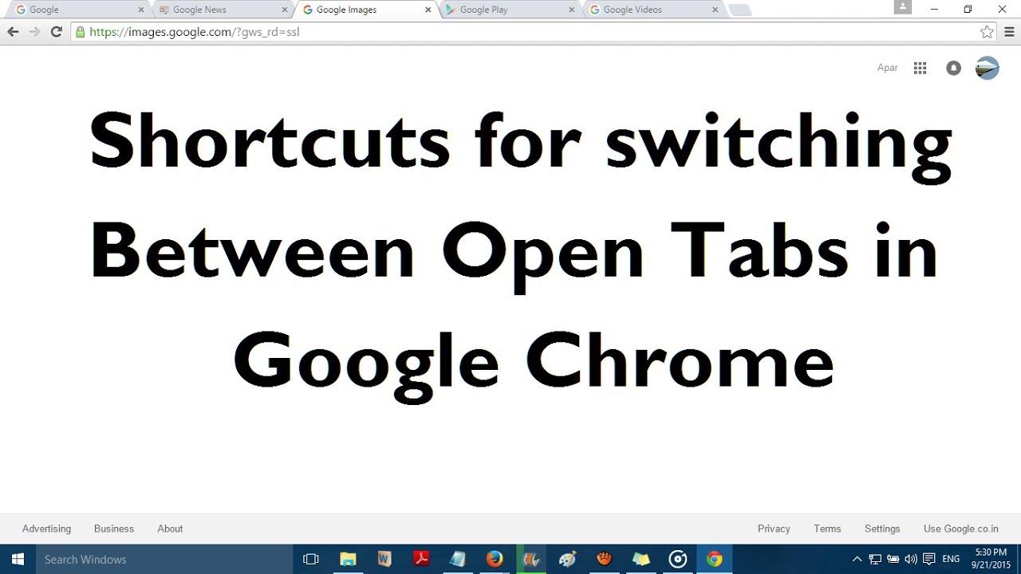Screen dimensions: 1021x574
Task: Open the Action Center notification icon
Action: 928,560
